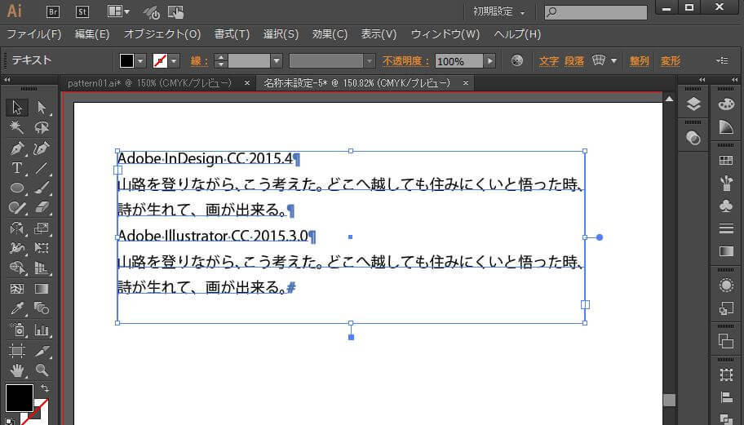The width and height of the screenshot is (744, 425).
Task: Click the 変形 transform link
Action: click(671, 61)
